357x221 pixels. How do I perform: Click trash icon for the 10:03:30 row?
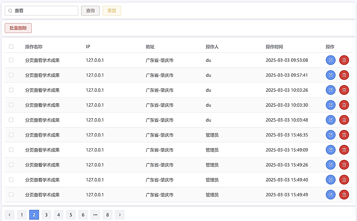344,105
